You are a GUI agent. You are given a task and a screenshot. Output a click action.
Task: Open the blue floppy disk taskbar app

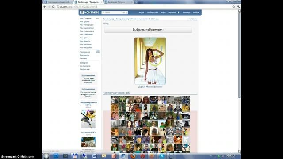[x=75, y=156]
